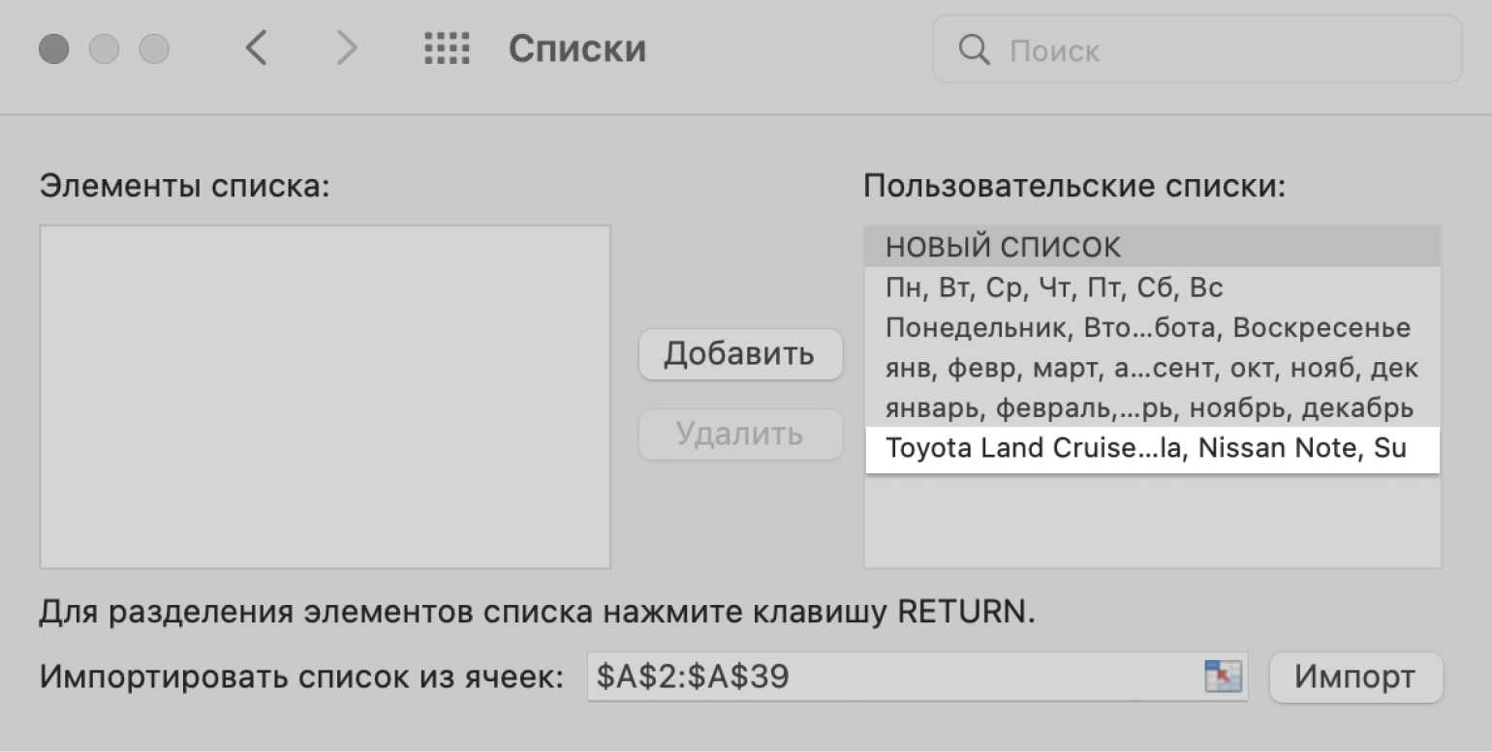Click the magnifying glass search icon

coord(973,49)
